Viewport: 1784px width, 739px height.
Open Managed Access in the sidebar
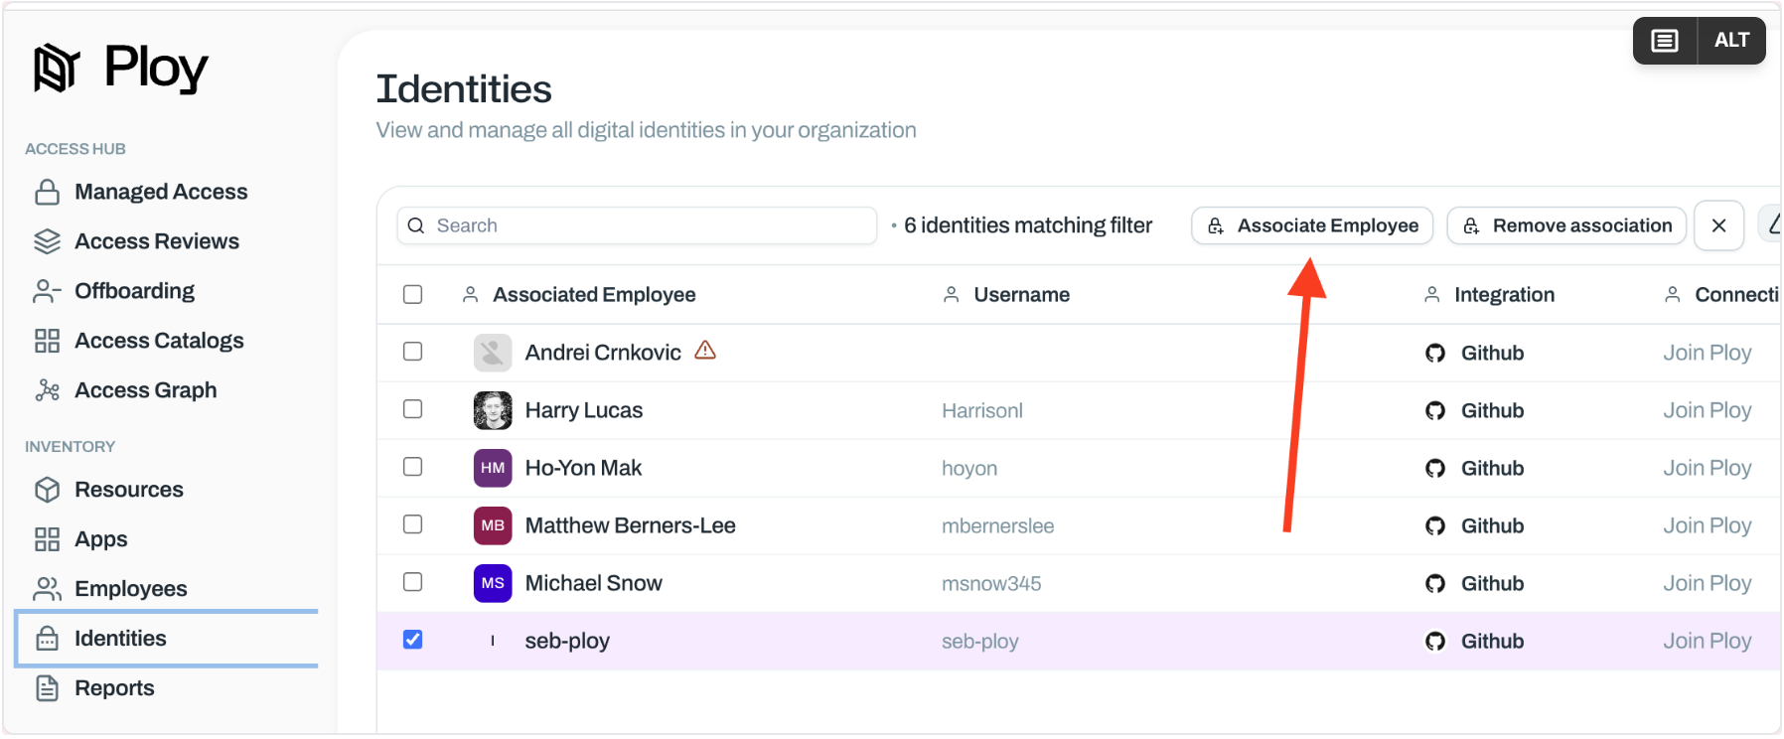[x=160, y=192]
